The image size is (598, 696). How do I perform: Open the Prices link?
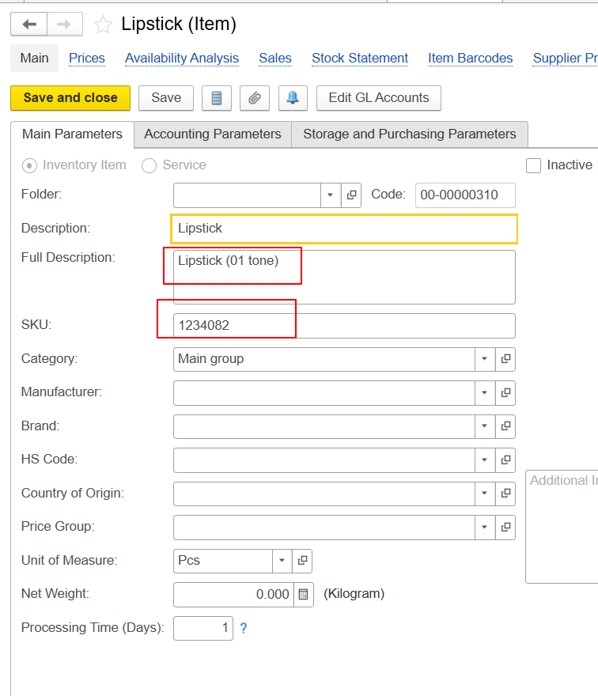coord(87,59)
